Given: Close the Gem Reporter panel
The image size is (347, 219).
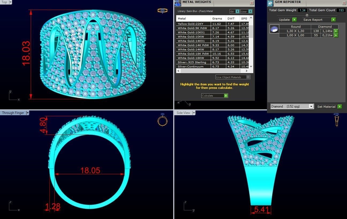Looking at the screenshot, I should click(344, 3).
